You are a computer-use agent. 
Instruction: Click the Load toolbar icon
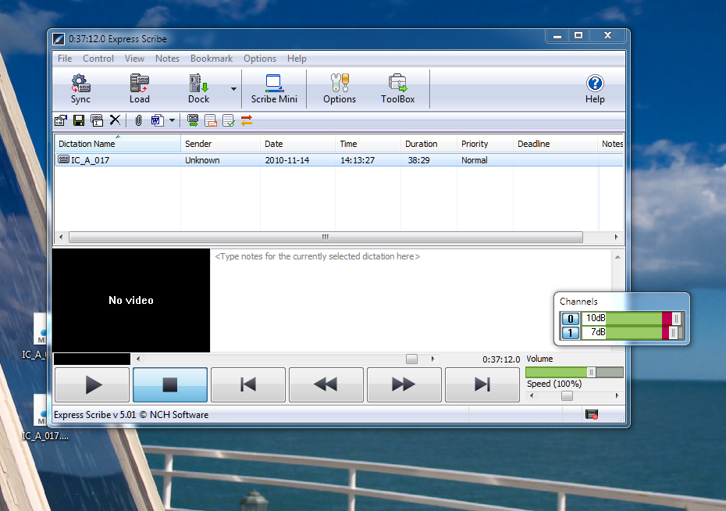click(x=140, y=89)
